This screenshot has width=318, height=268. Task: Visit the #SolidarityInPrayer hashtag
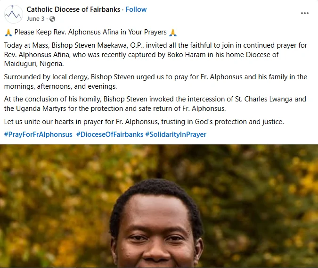[176, 134]
